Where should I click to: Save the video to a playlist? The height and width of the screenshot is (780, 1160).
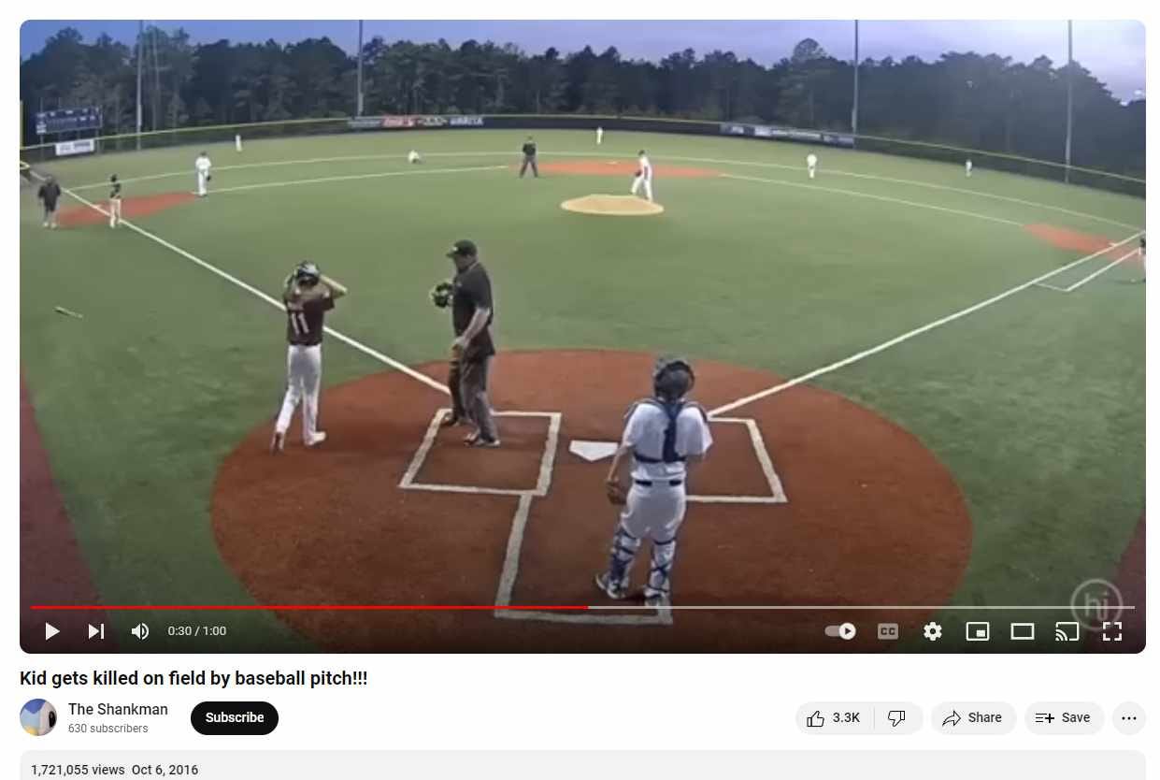1064,717
